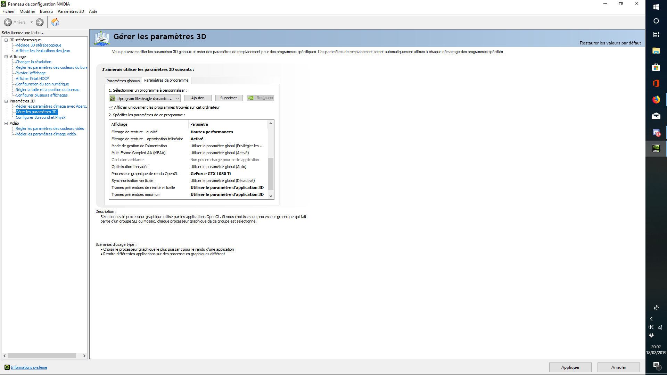Click the Ajouter button
Viewport: 667px width, 375px height.
click(x=198, y=98)
